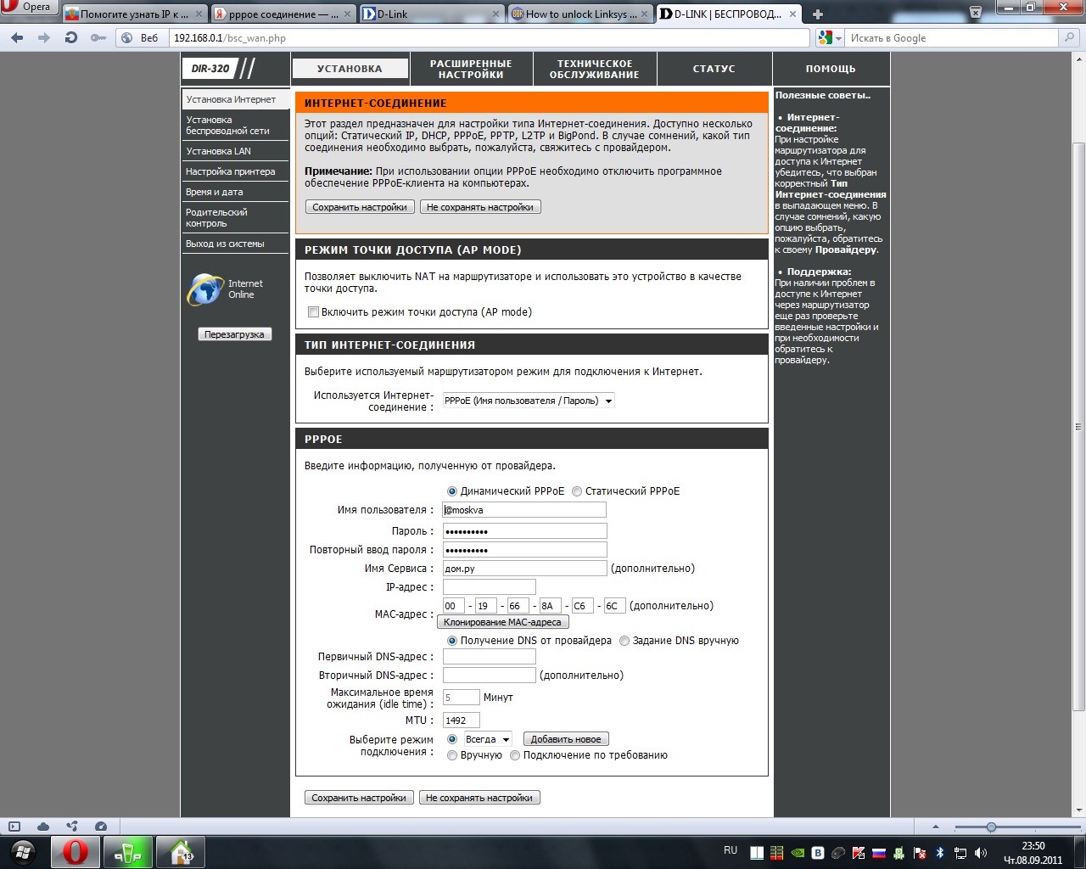Click the house icon in the taskbar
This screenshot has width=1086, height=869.
coord(181,852)
